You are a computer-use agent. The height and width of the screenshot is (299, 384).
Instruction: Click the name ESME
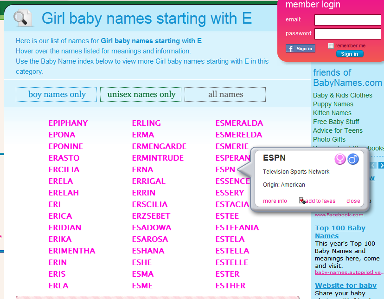[142, 286]
